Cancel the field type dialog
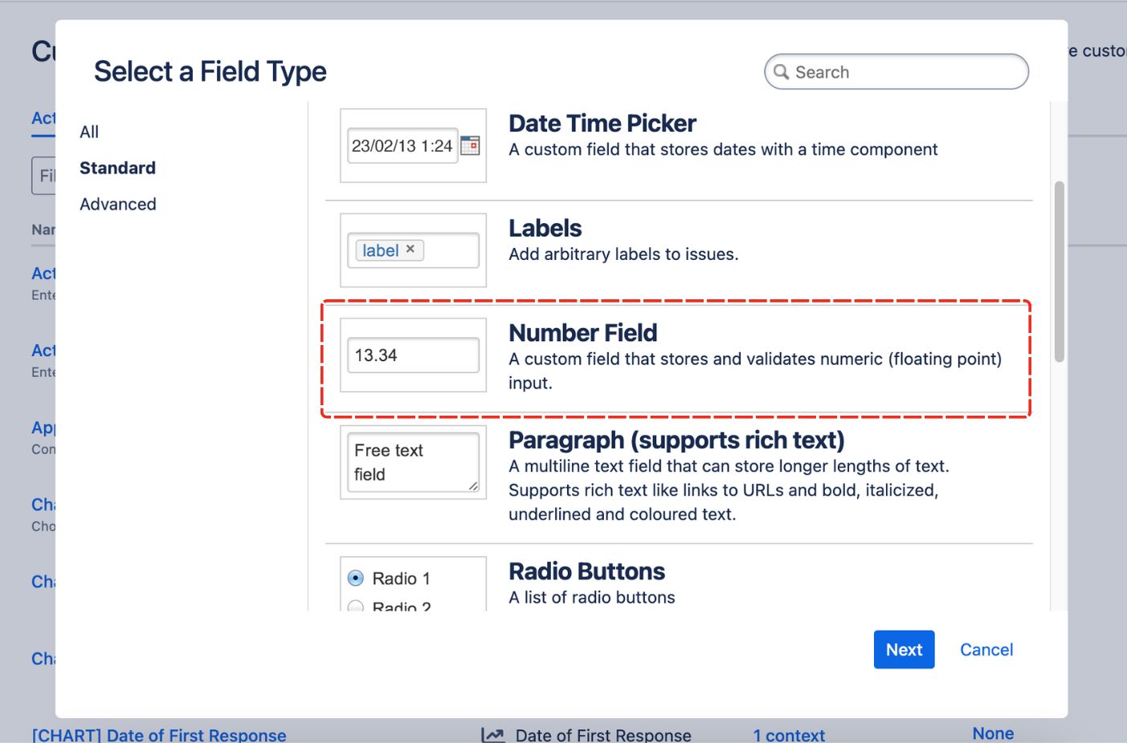The width and height of the screenshot is (1127, 743). [x=986, y=650]
